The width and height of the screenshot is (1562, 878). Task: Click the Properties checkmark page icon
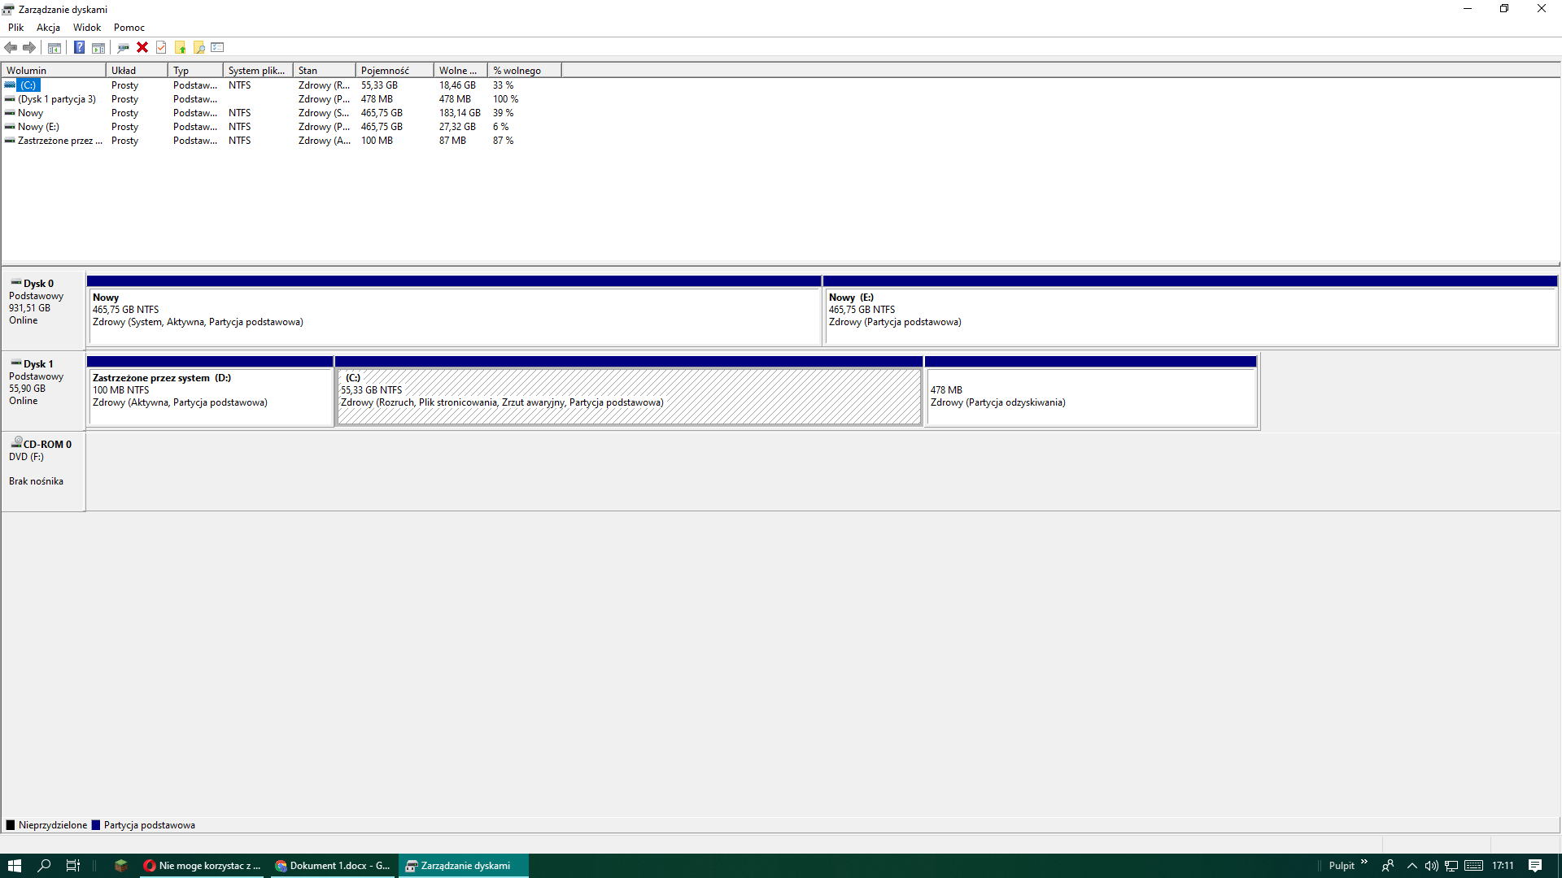click(x=161, y=47)
